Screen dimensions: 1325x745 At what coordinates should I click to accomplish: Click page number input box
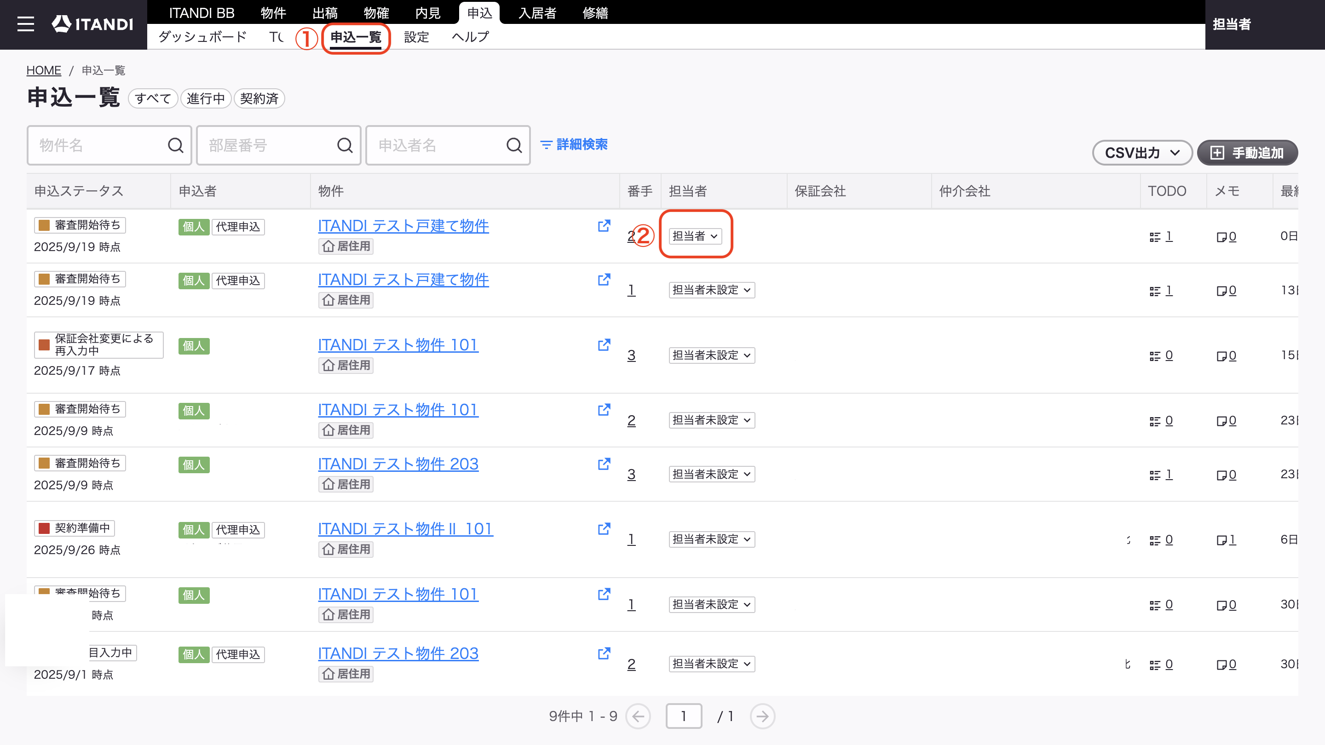684,716
